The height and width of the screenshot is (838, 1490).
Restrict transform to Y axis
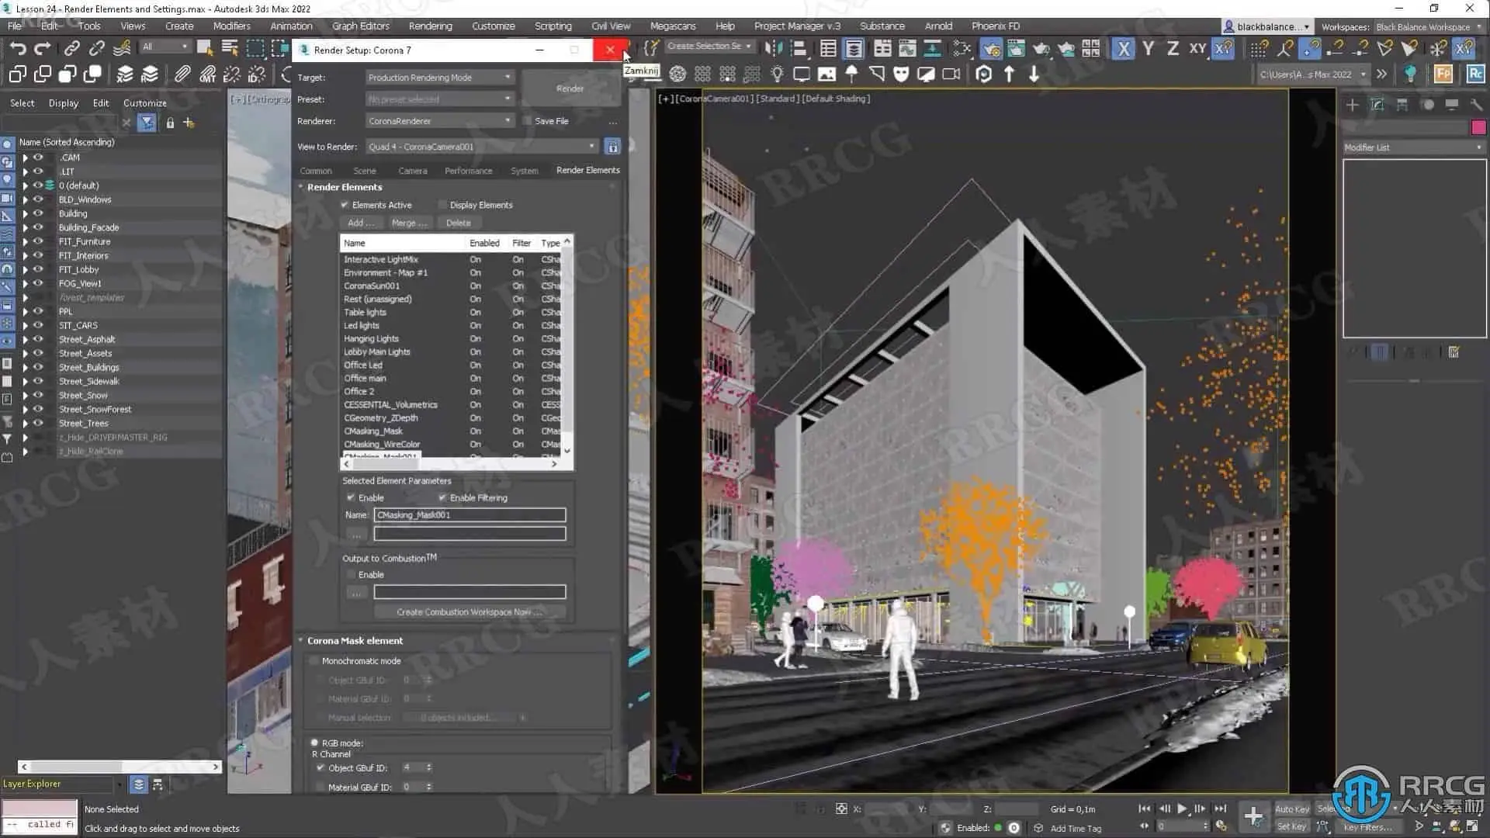[1149, 49]
